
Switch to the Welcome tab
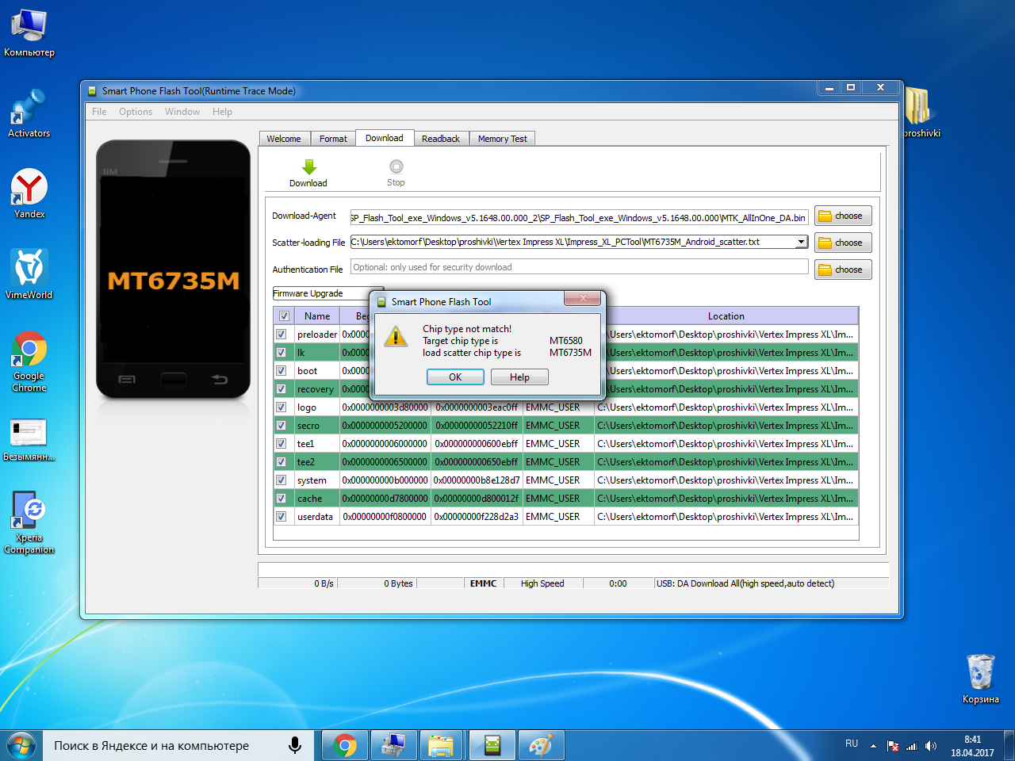pyautogui.click(x=284, y=139)
